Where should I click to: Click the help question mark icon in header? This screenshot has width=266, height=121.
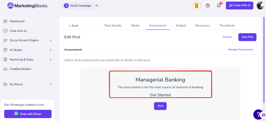click(x=208, y=6)
